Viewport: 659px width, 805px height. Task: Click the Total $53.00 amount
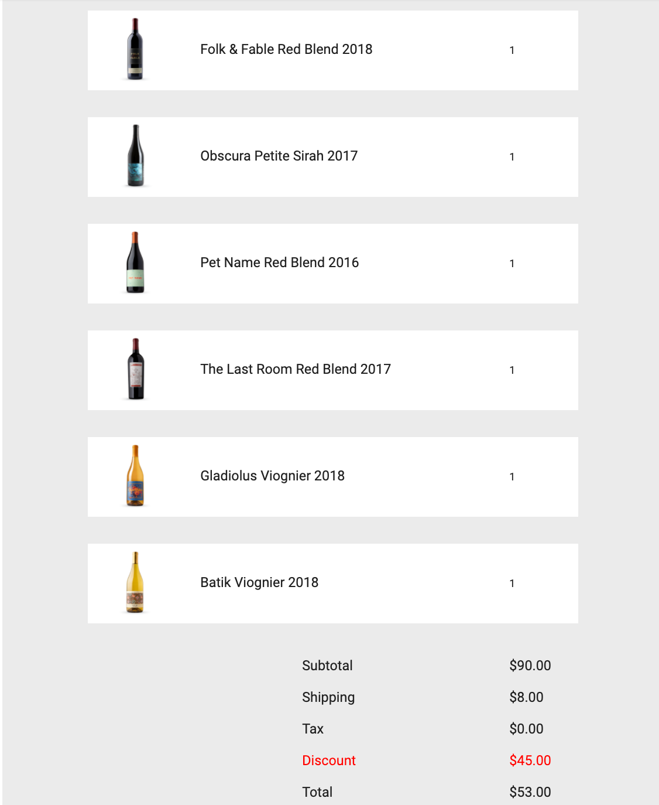click(530, 792)
